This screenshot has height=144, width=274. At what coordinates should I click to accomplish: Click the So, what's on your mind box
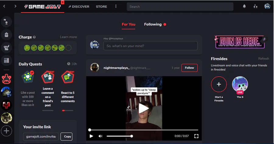150,46
